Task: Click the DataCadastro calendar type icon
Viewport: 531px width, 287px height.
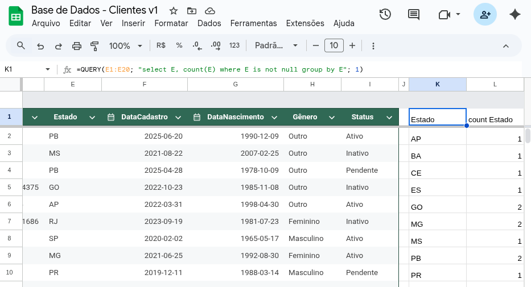Action: point(111,117)
